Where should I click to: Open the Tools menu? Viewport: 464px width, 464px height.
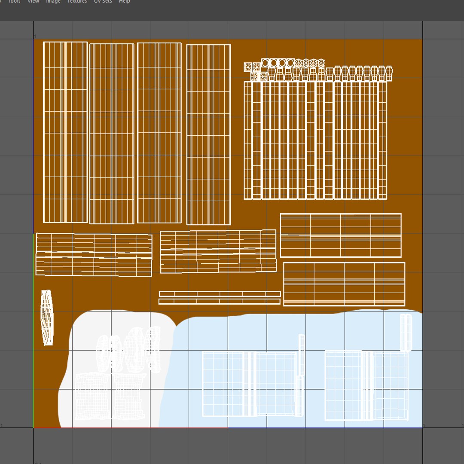[14, 1]
